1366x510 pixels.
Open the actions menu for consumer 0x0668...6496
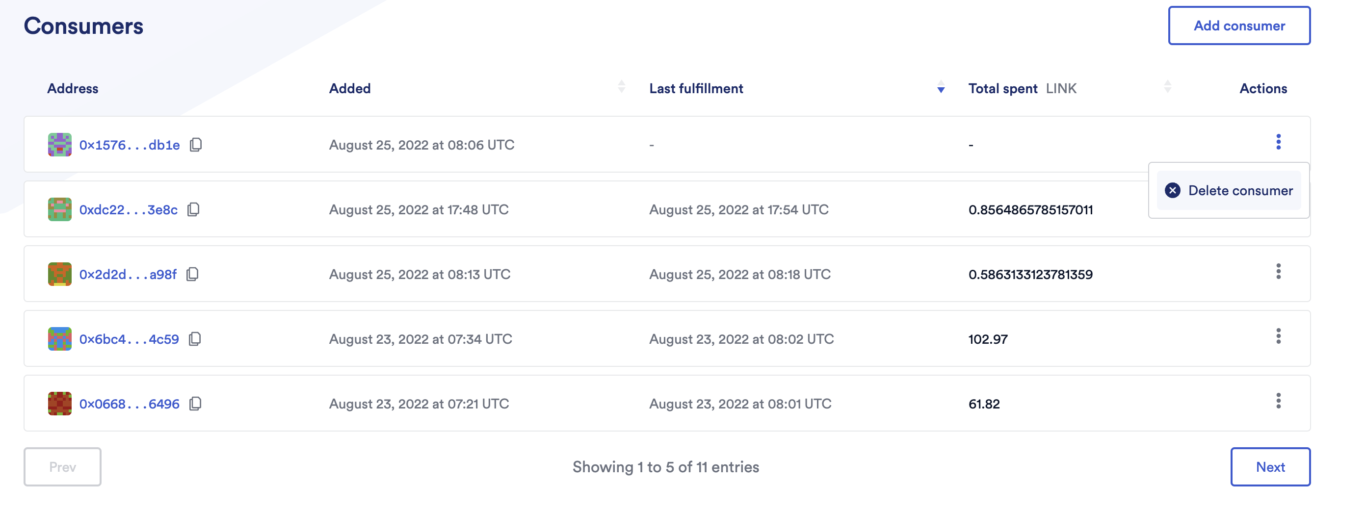tap(1280, 402)
